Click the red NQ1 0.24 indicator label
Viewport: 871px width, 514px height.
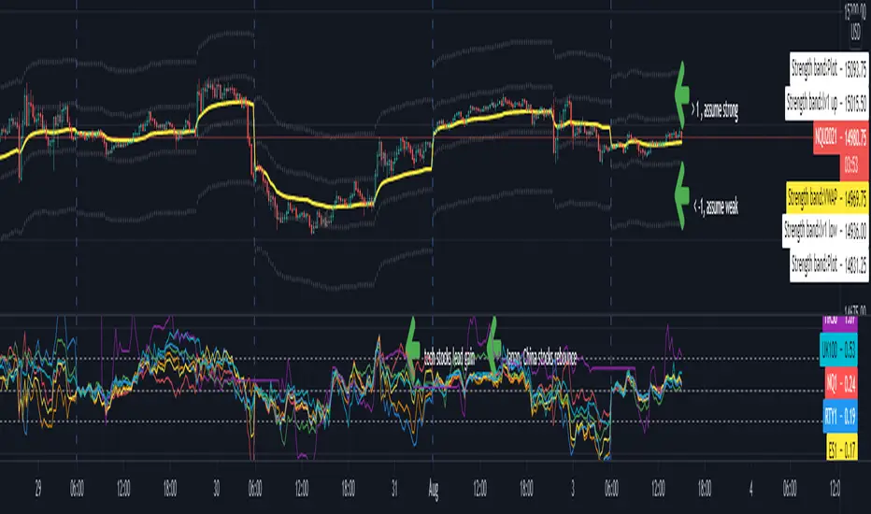point(840,382)
